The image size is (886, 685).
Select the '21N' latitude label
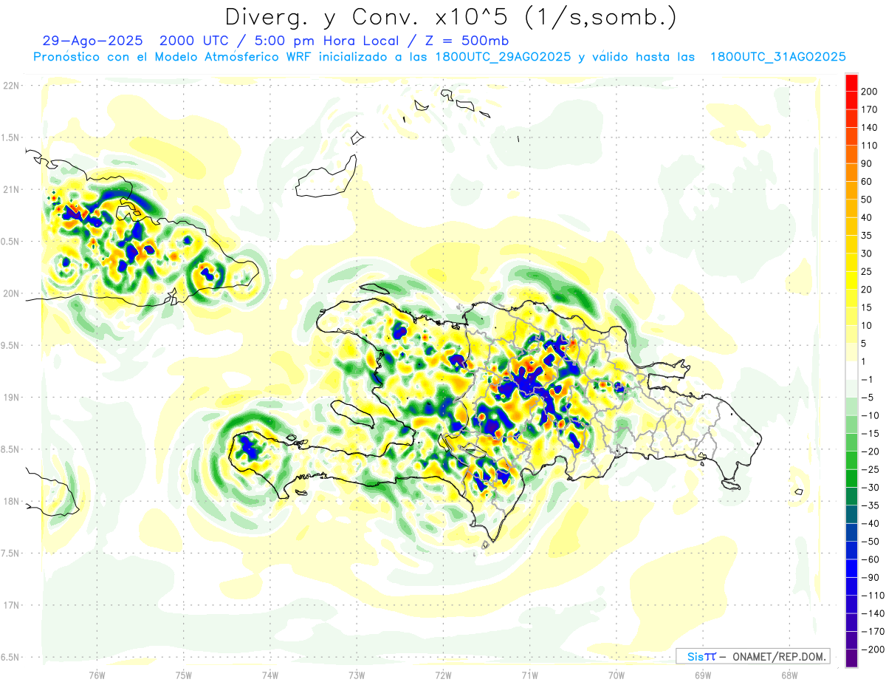click(11, 189)
